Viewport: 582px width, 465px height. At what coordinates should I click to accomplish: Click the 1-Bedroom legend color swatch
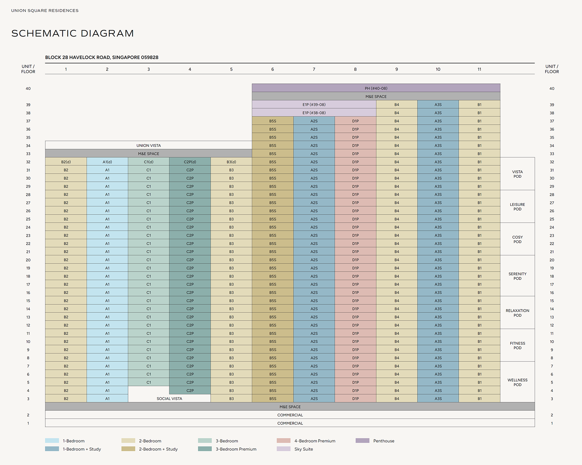pyautogui.click(x=52, y=441)
